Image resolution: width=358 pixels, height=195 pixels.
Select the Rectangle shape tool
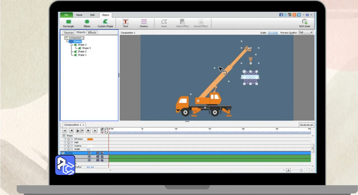(x=68, y=23)
